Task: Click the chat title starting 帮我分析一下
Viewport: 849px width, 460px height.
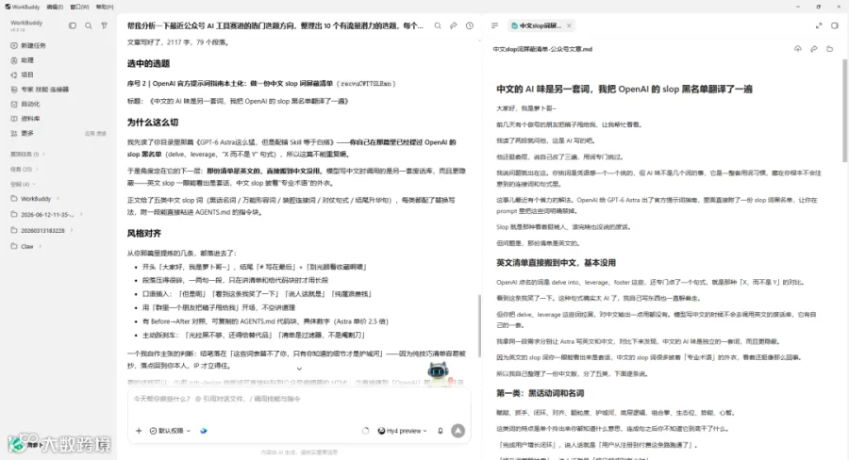Action: tap(275, 25)
